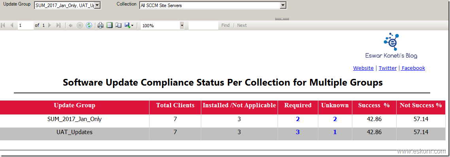Collapse the parameters area handle

[x=282, y=19]
